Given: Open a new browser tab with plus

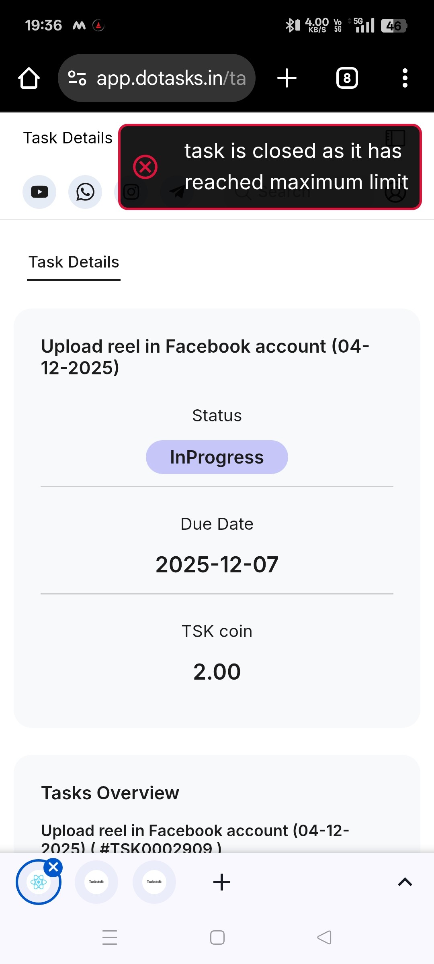Looking at the screenshot, I should point(287,78).
